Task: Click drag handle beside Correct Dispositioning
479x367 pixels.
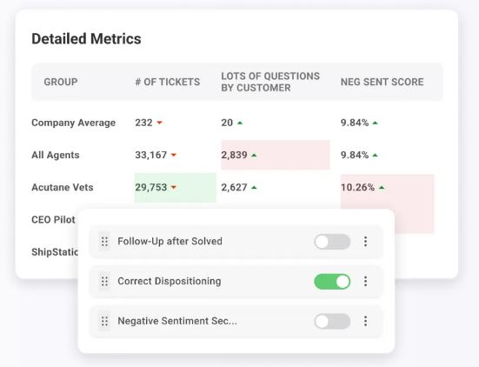Action: (104, 281)
